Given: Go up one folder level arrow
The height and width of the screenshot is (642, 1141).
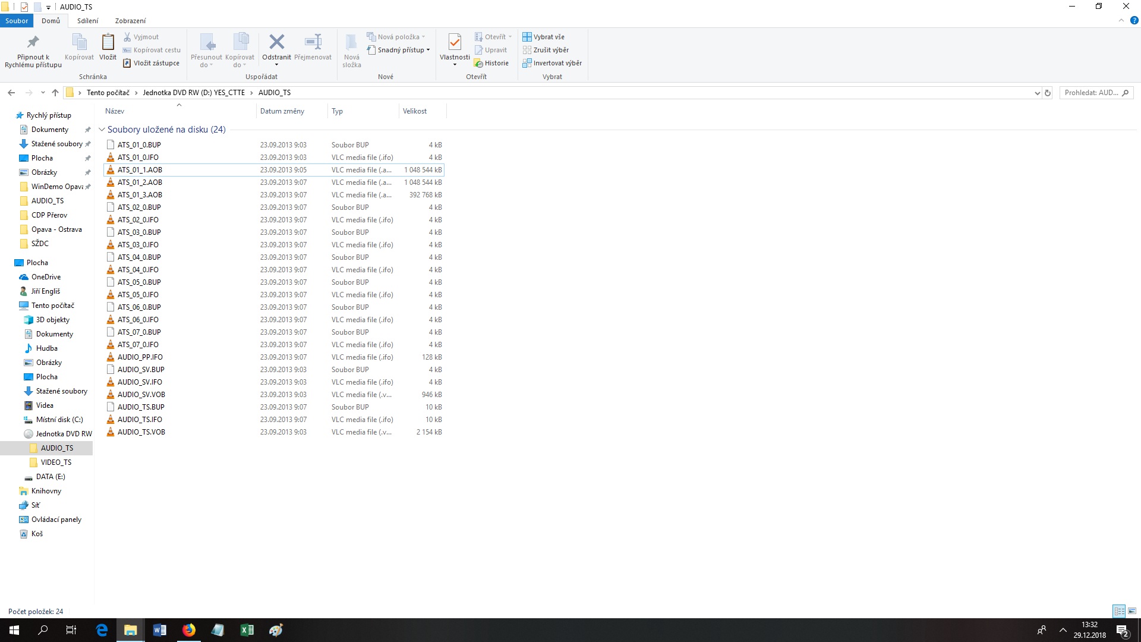Looking at the screenshot, I should coord(55,93).
